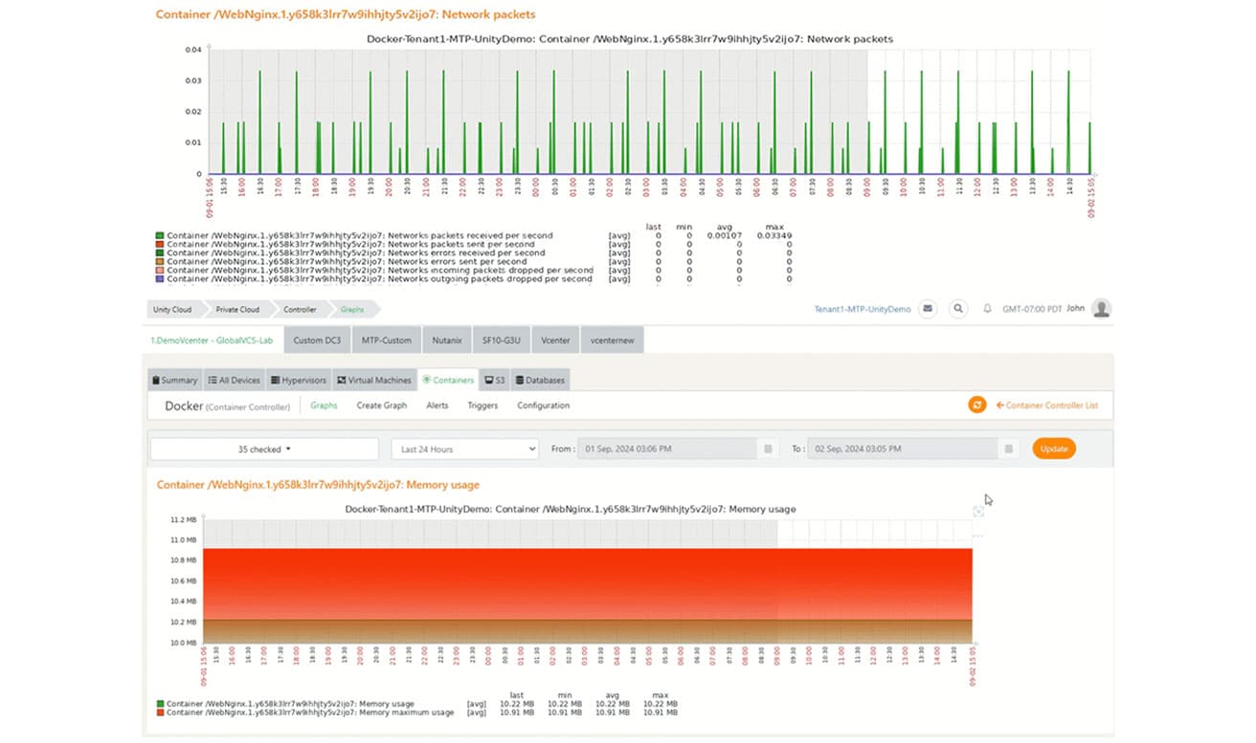The width and height of the screenshot is (1256, 743).
Task: Click the Tenant1-MTP-UnityDemo tenant selector
Action: click(862, 310)
